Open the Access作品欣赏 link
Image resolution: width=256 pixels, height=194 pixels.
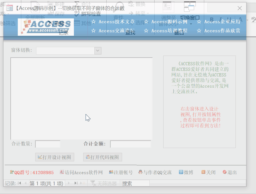tap(222, 31)
